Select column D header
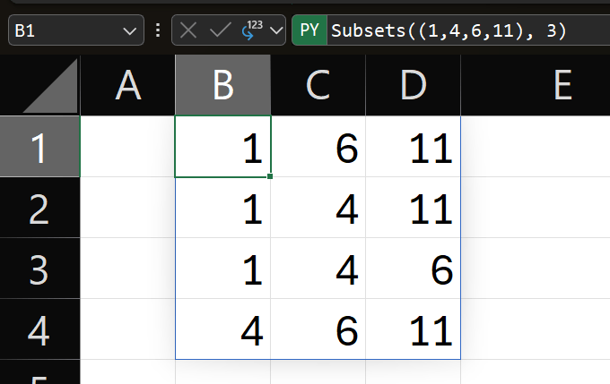The height and width of the screenshot is (384, 610). coord(414,85)
